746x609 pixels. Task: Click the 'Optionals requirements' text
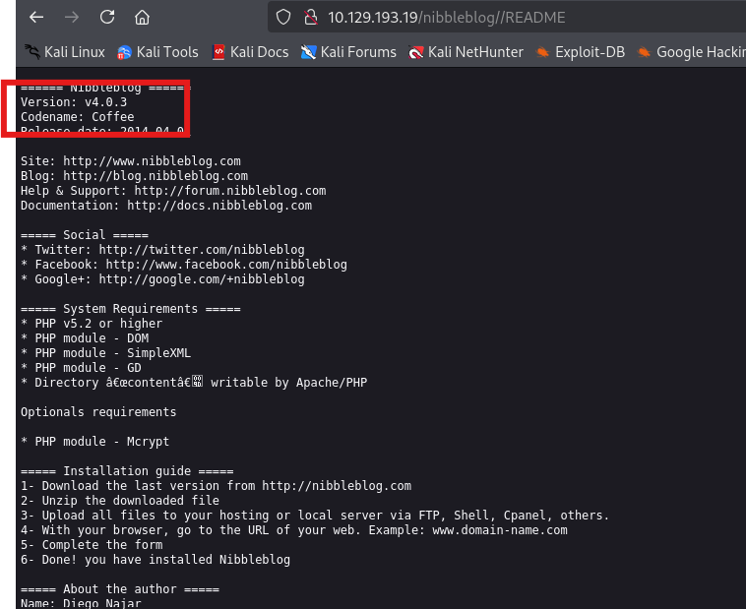(x=98, y=411)
